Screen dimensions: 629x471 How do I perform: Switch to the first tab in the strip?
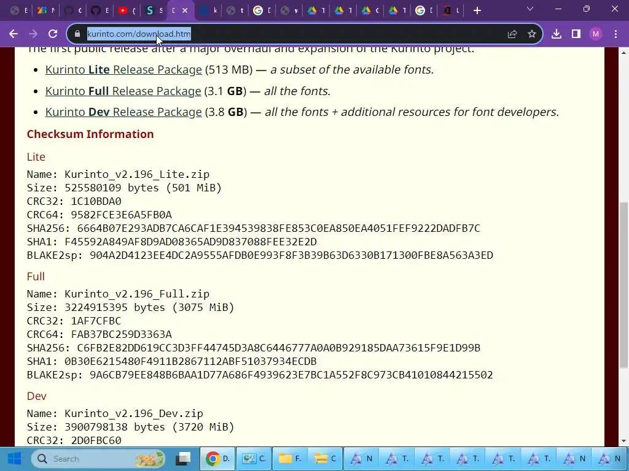point(19,11)
